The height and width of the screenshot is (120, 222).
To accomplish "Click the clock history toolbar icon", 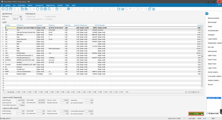I will 57,9.
